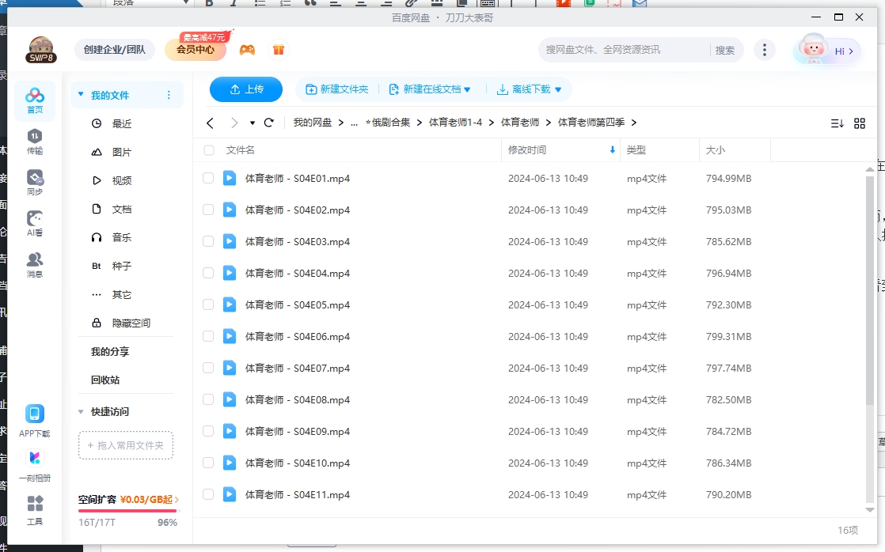This screenshot has width=885, height=552.
Task: Check the select-all checkbox in header
Action: pyautogui.click(x=208, y=149)
